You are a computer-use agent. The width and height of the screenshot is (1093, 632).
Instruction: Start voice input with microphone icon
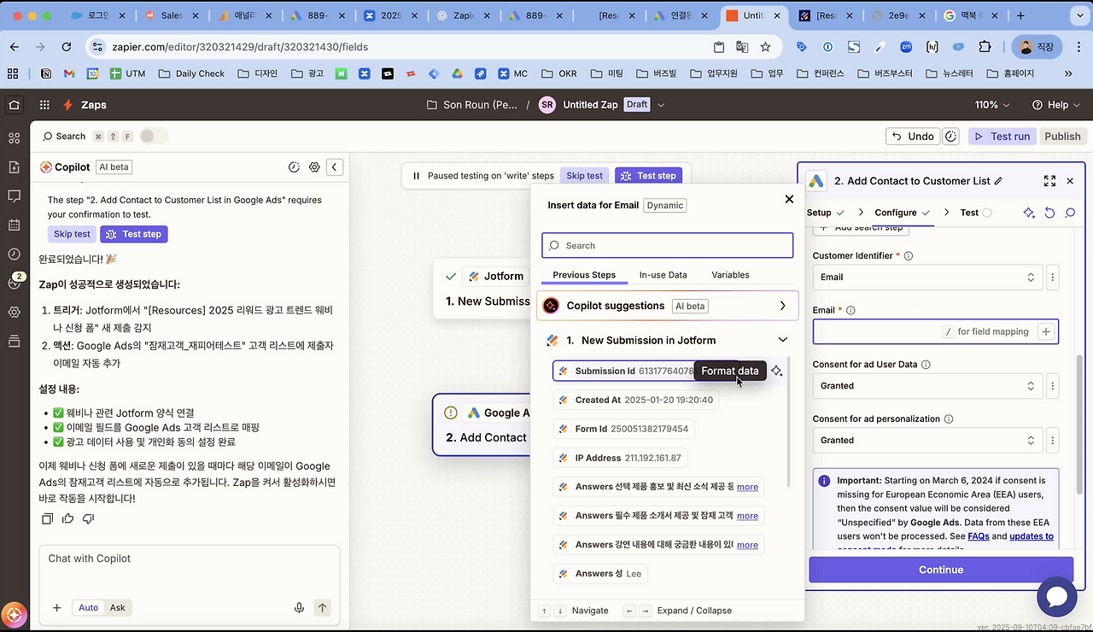[x=299, y=608]
